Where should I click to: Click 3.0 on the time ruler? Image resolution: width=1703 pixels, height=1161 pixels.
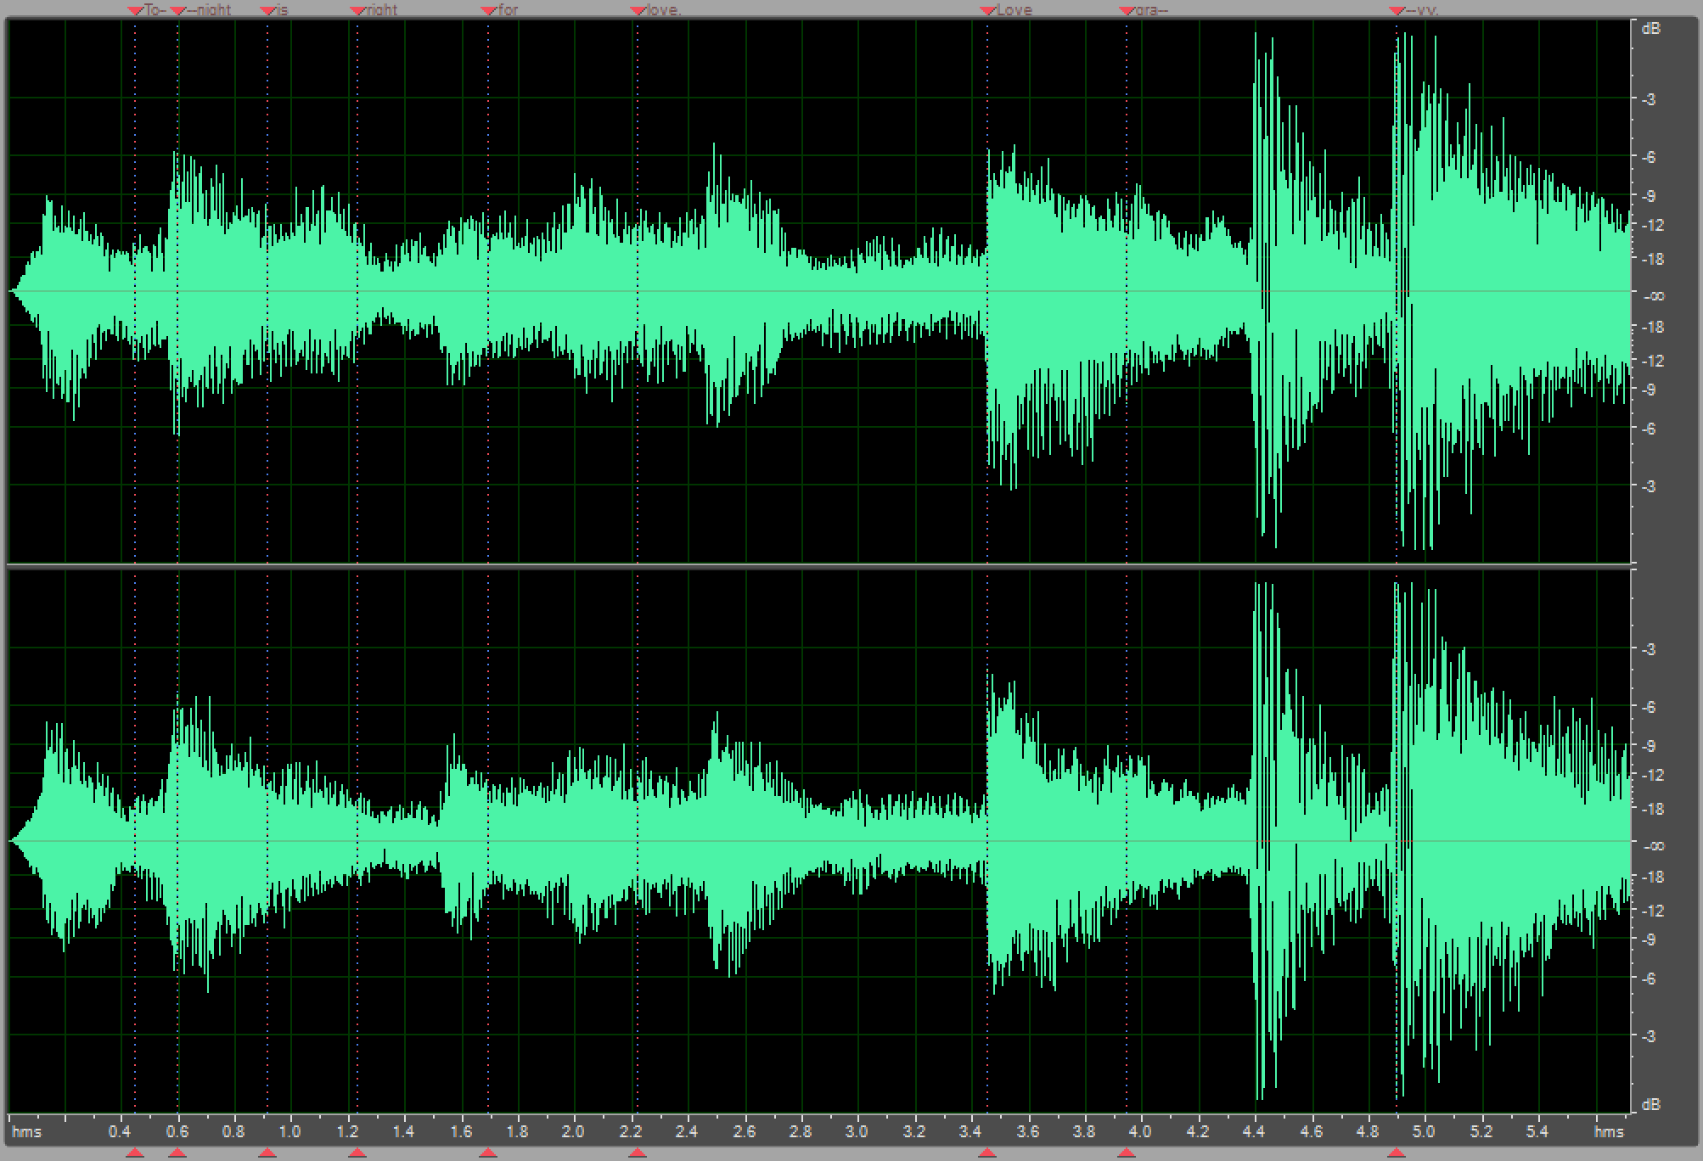857,1131
